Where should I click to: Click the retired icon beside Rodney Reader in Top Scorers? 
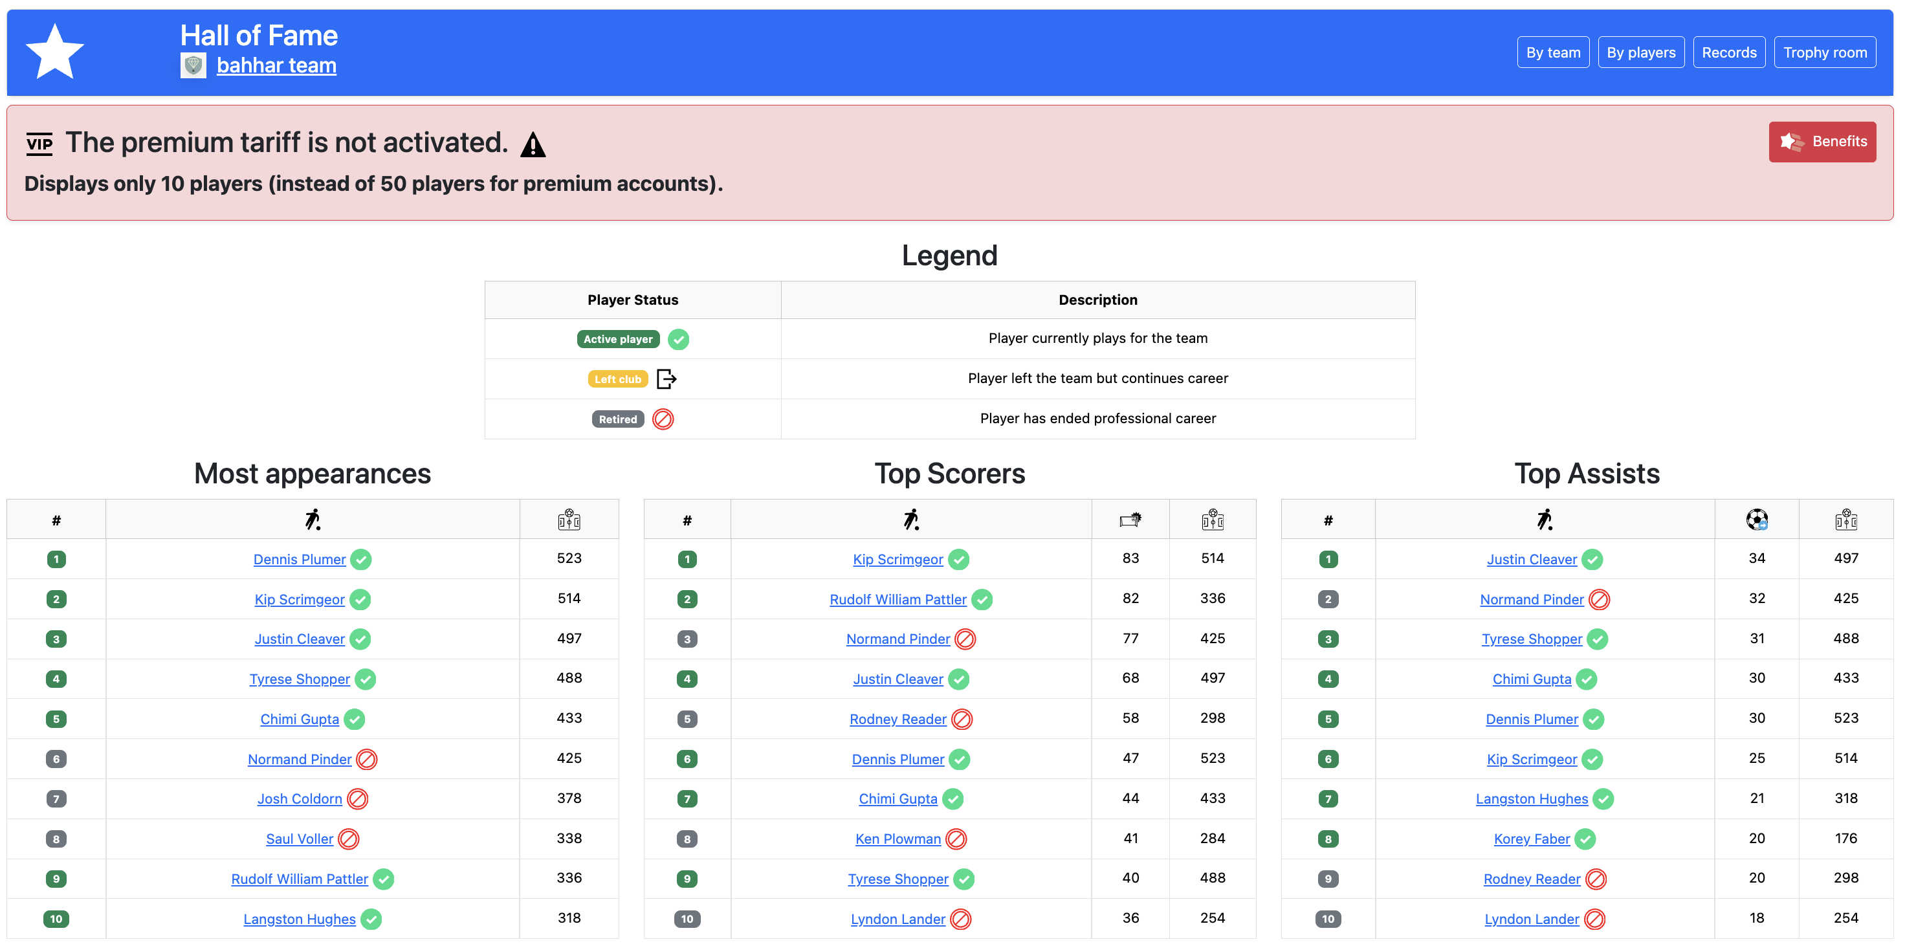[x=962, y=719]
